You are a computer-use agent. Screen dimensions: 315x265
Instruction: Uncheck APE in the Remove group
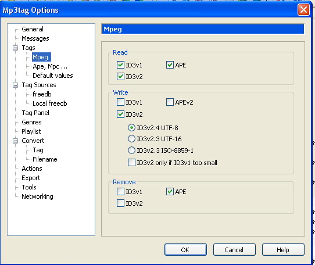pyautogui.click(x=170, y=192)
